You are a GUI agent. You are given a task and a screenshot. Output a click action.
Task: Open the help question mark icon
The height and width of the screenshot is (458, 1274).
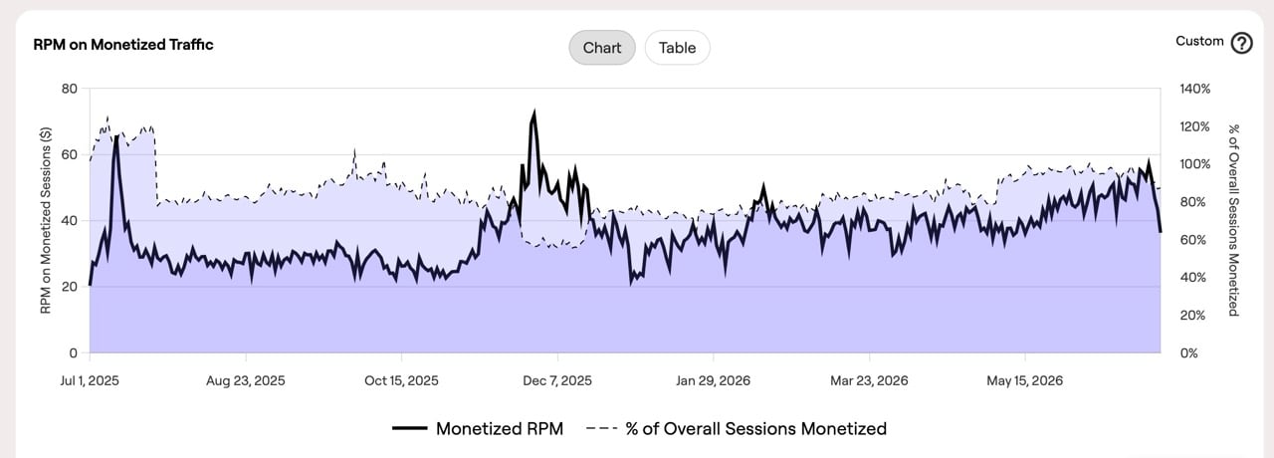[1241, 43]
